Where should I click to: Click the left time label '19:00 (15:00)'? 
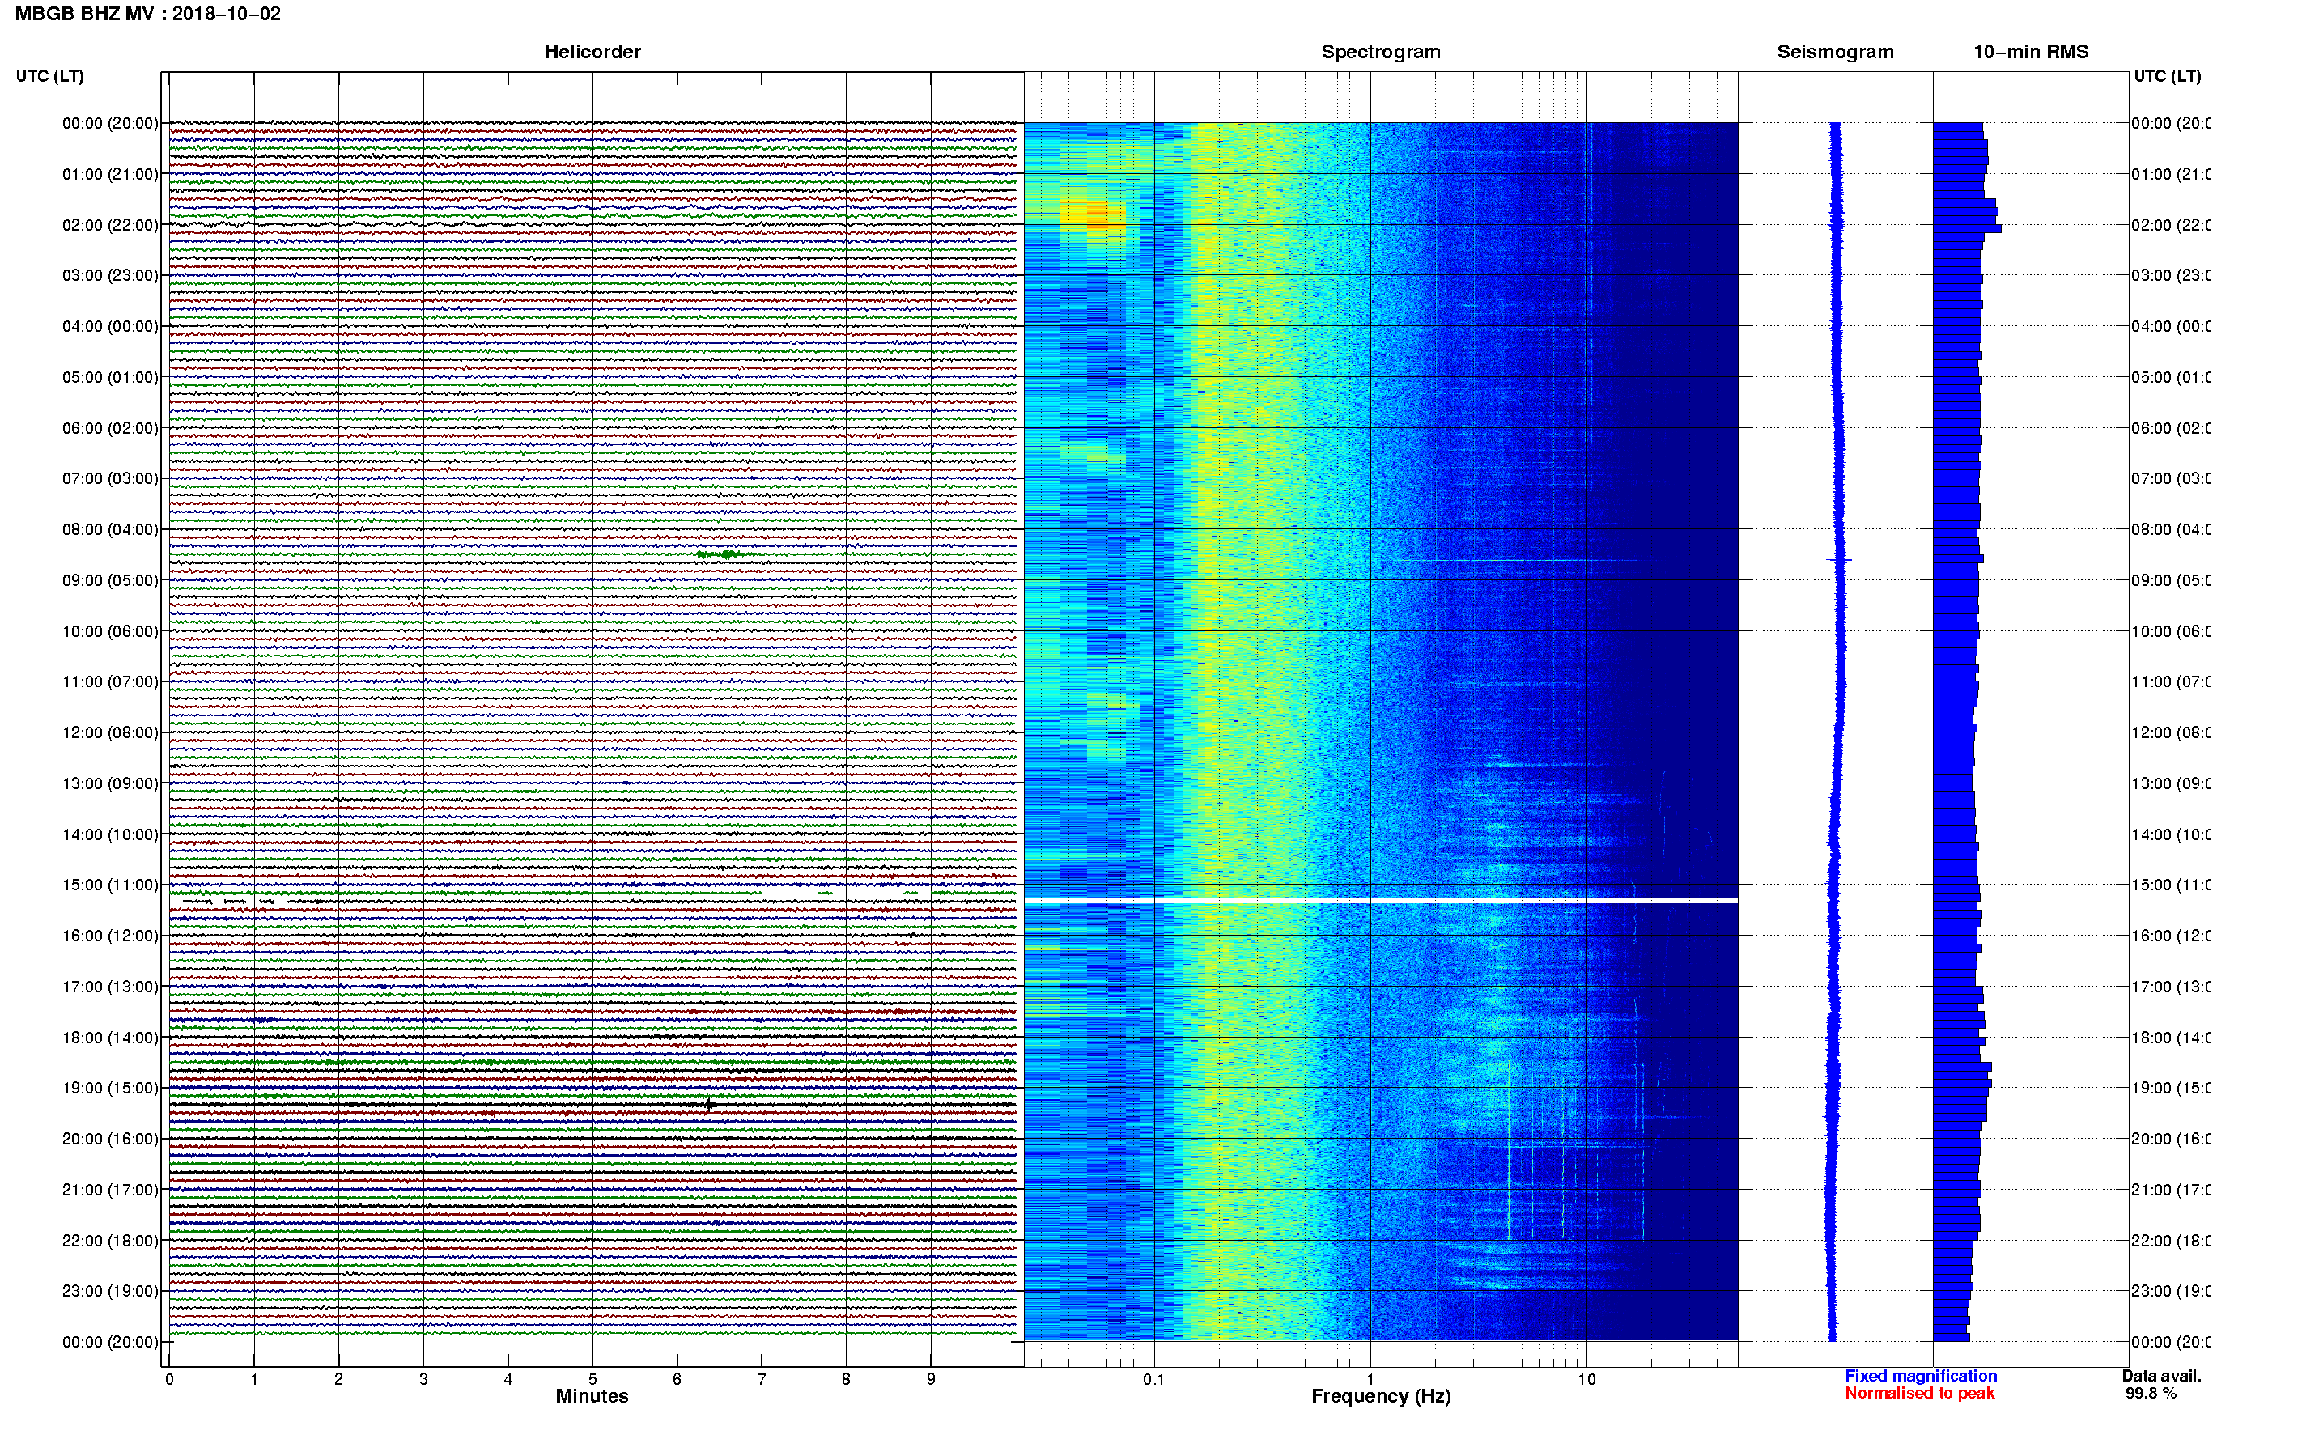tap(110, 1088)
